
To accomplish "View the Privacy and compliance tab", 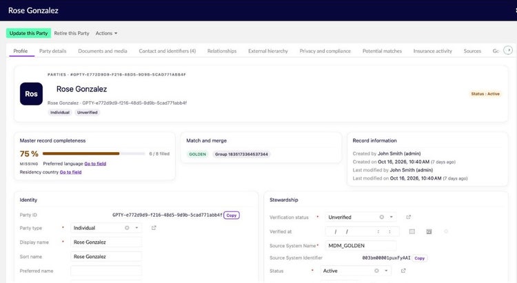I will click(x=325, y=51).
